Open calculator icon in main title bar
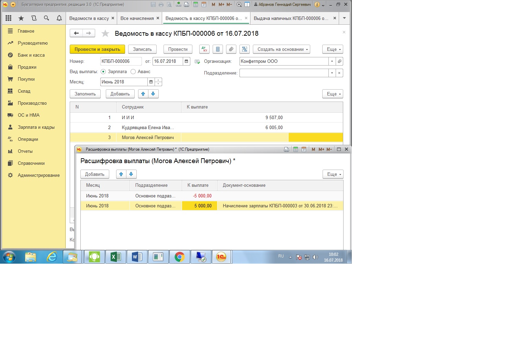Image resolution: width=516 pixels, height=344 pixels. [195, 4]
